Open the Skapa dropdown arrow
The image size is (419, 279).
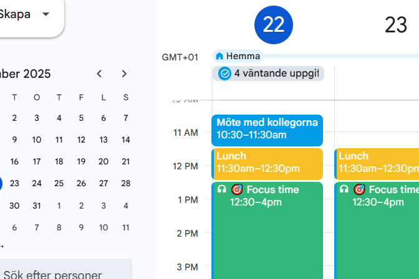(45, 14)
